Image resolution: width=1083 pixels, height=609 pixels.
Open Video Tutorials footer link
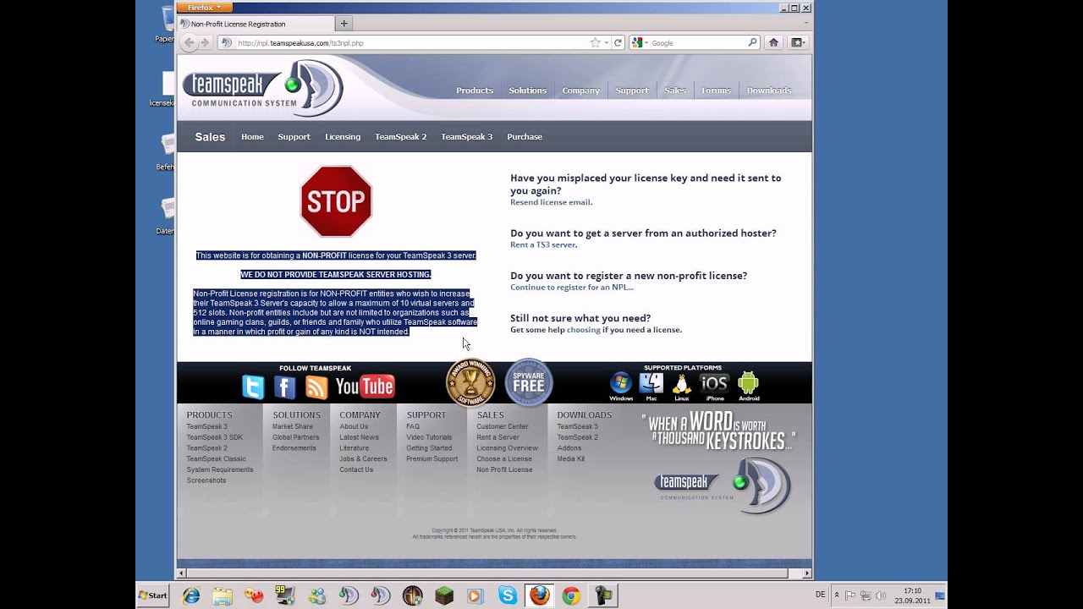[x=429, y=437]
